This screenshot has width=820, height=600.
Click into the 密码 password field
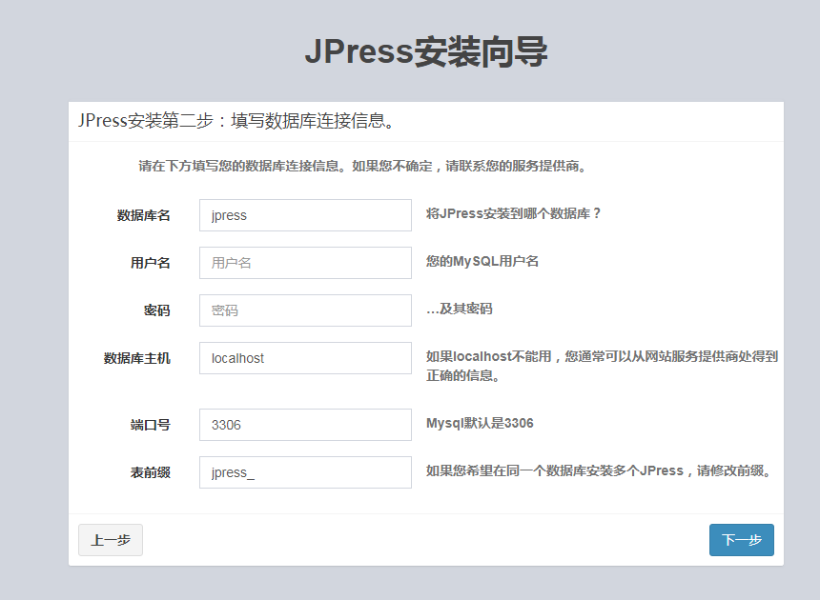point(305,310)
